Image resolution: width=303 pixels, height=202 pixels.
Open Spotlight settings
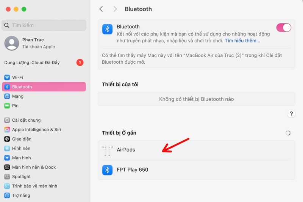44,177
